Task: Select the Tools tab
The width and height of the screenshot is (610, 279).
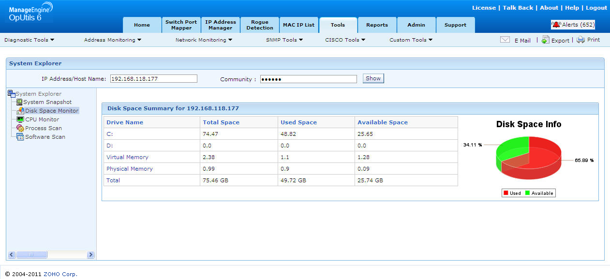Action: click(338, 25)
